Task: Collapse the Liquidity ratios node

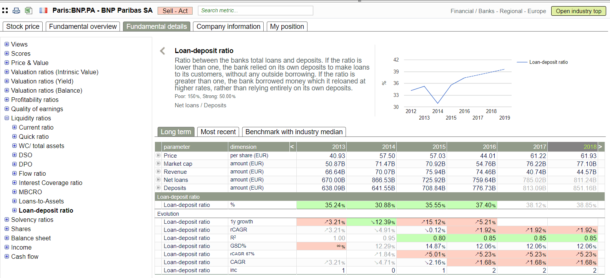Action: (7, 118)
